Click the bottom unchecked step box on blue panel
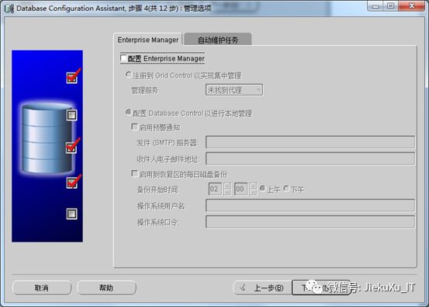This screenshot has width=429, height=307. (71, 214)
